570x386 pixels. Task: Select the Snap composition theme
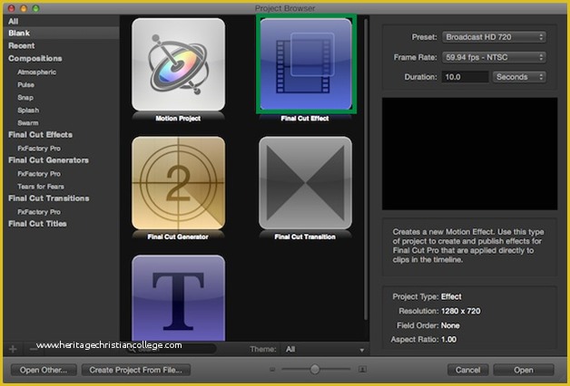tap(25, 98)
